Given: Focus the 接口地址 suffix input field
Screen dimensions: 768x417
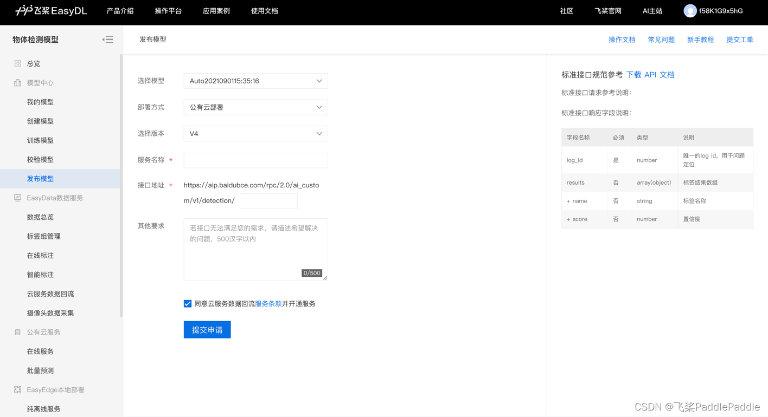Looking at the screenshot, I should click(268, 201).
